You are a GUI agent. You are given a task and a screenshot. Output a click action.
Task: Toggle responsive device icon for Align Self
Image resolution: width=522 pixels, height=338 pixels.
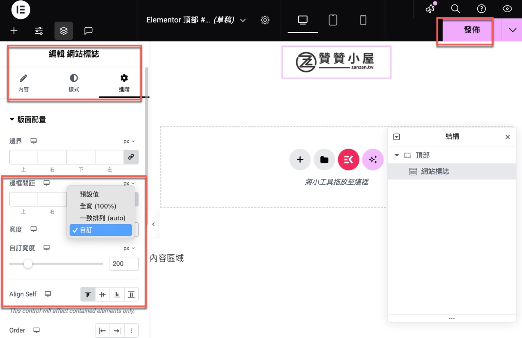48,294
